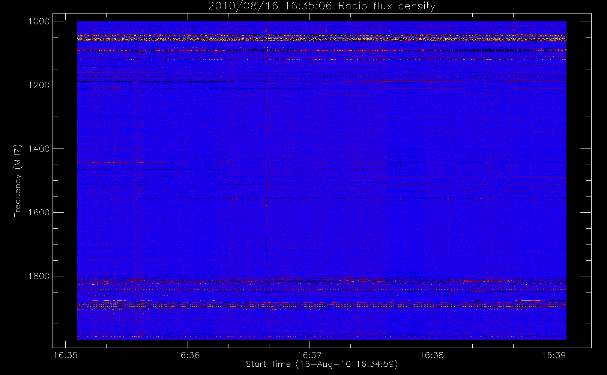Click the 16:37 time axis label
Viewport: 607px width, 375px height.
310,355
